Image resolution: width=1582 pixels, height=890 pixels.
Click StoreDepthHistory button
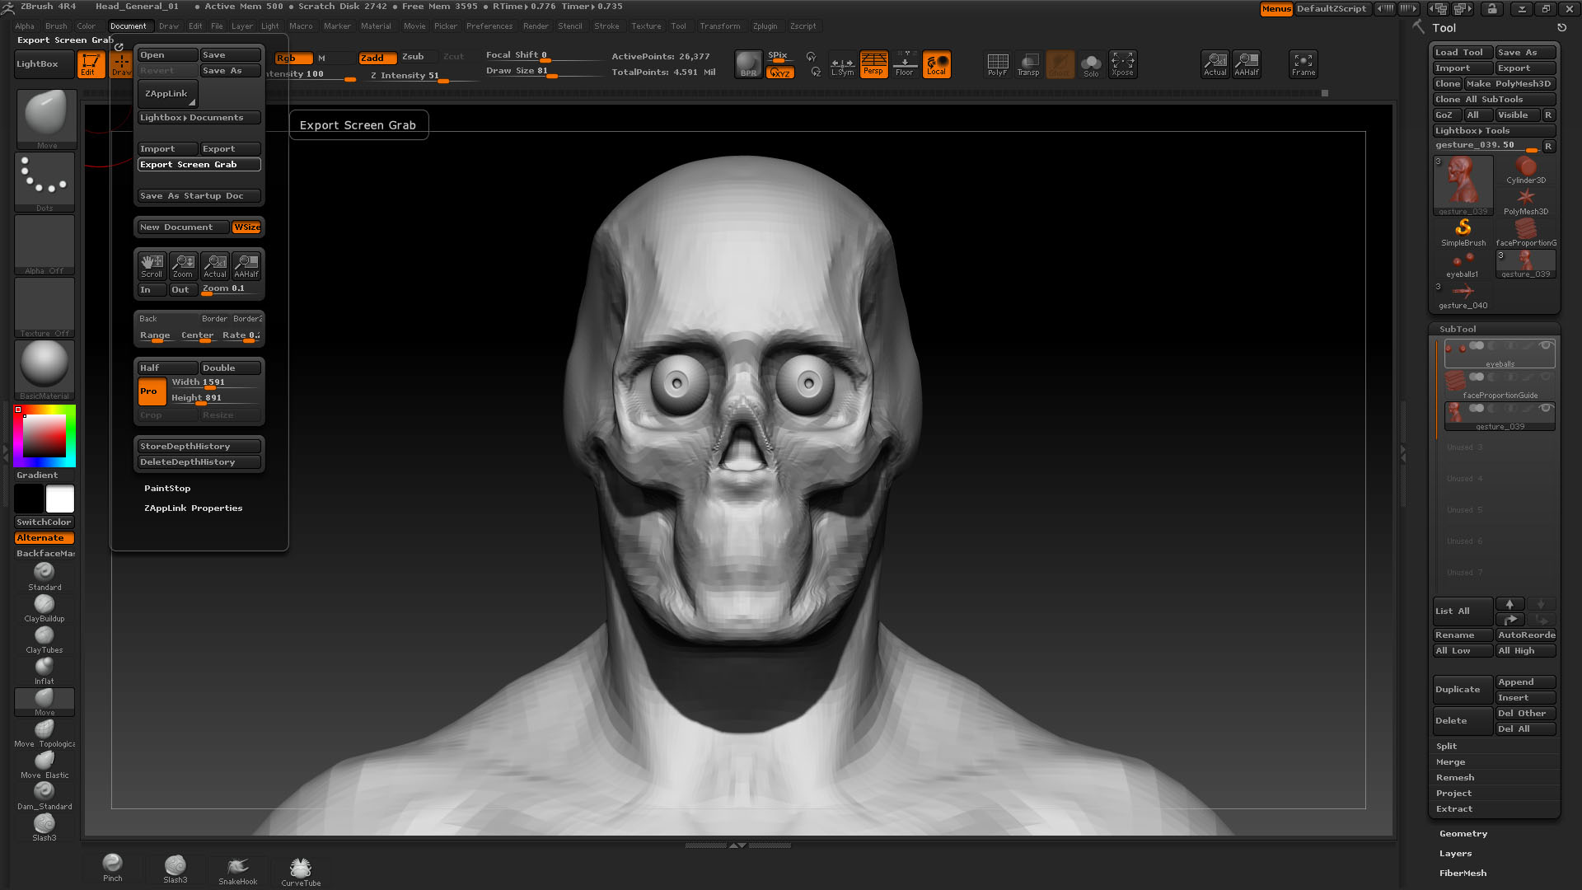199,447
